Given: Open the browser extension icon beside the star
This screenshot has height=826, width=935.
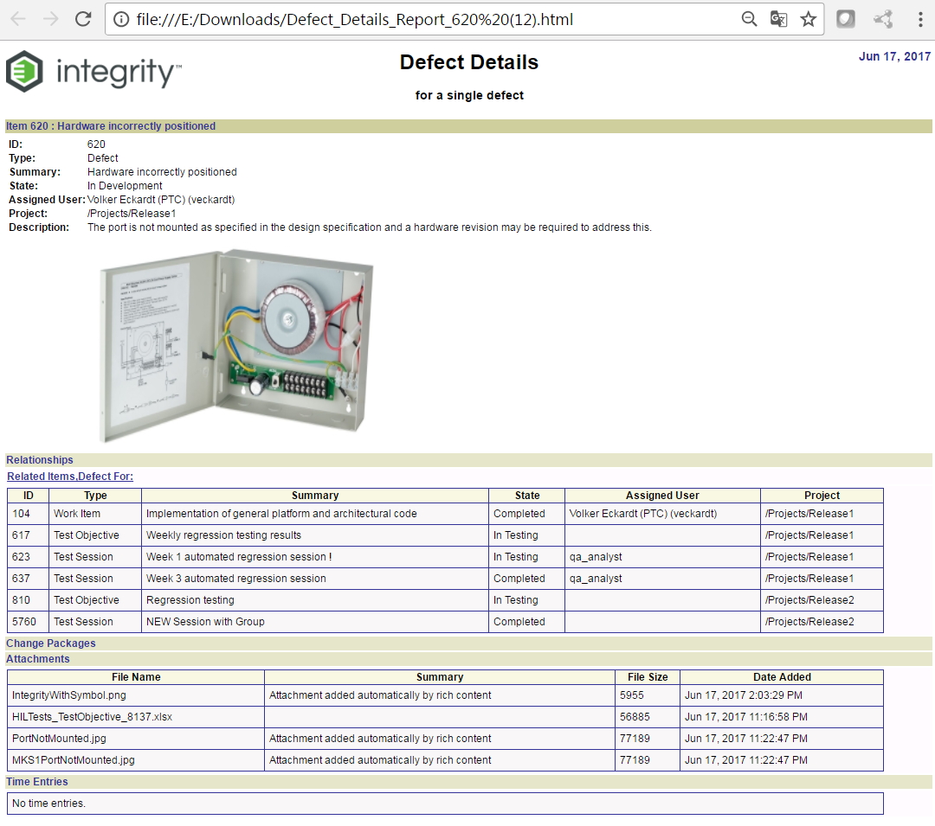Looking at the screenshot, I should (x=846, y=19).
